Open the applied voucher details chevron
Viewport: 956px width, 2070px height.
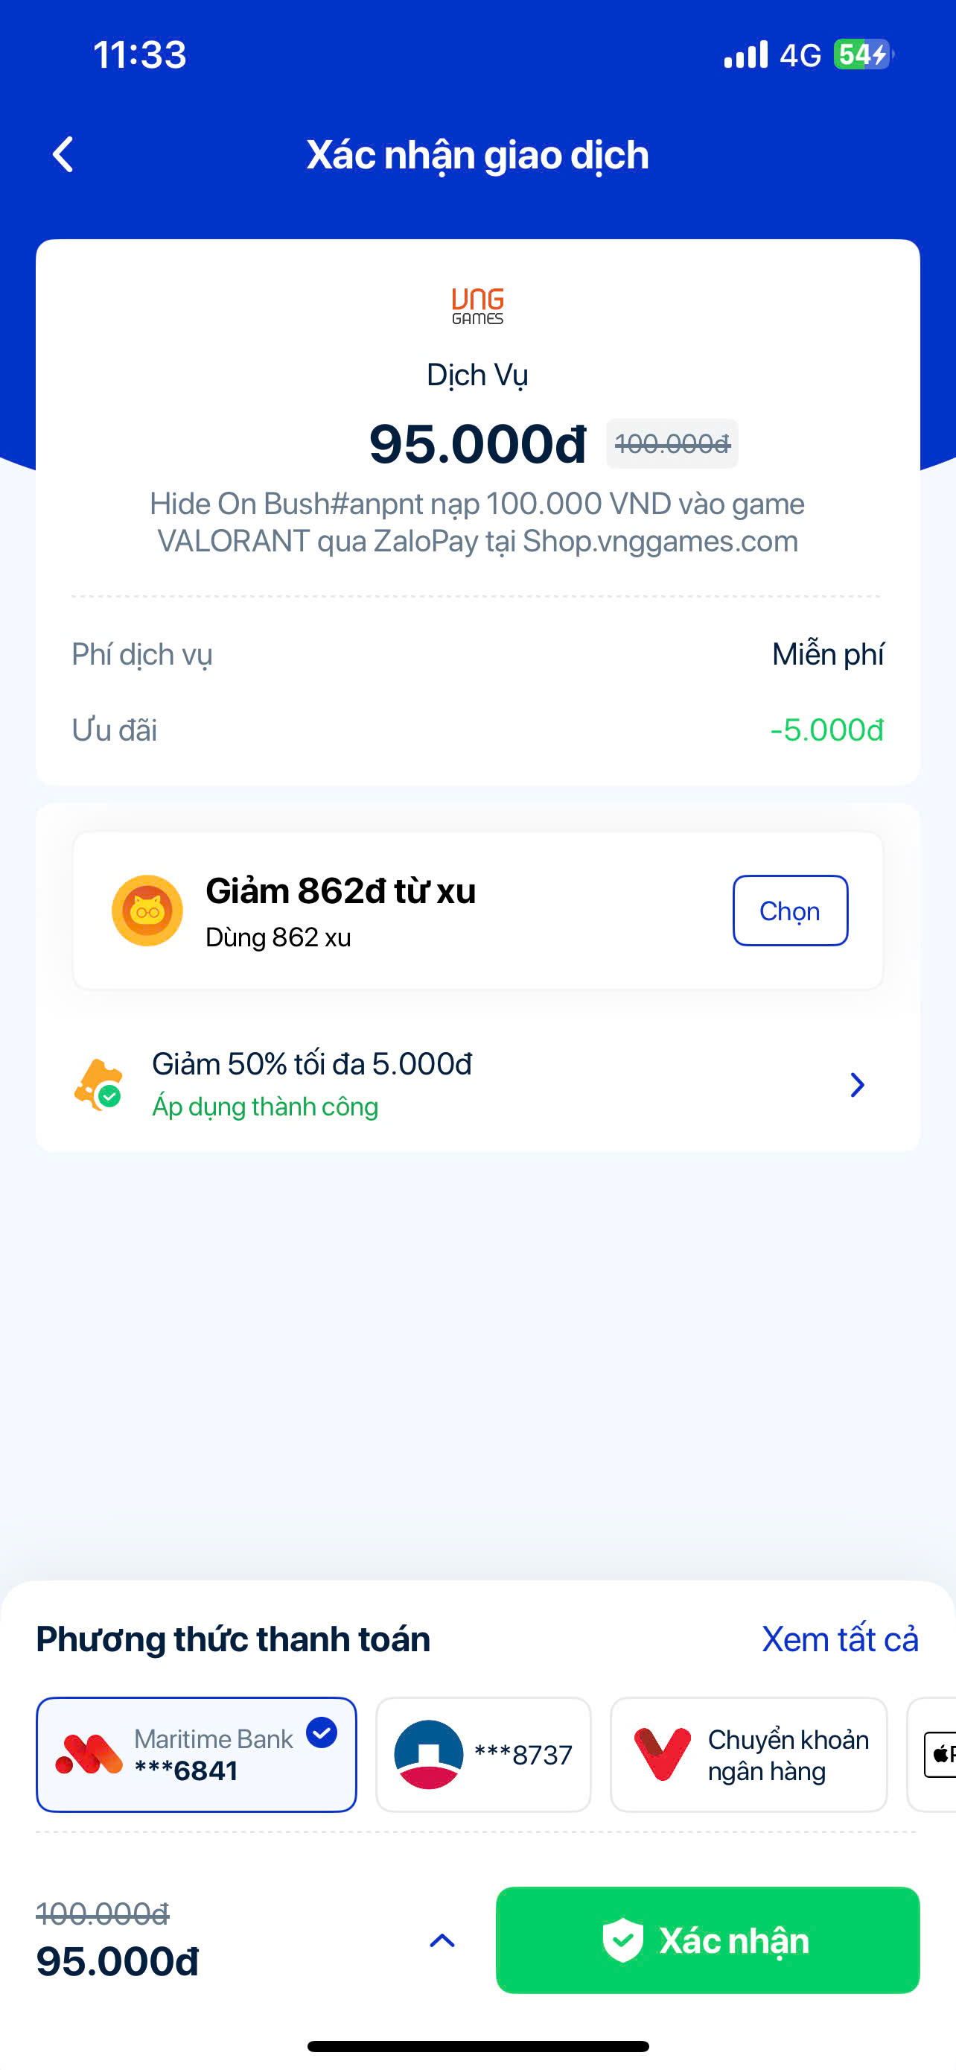tap(857, 1085)
